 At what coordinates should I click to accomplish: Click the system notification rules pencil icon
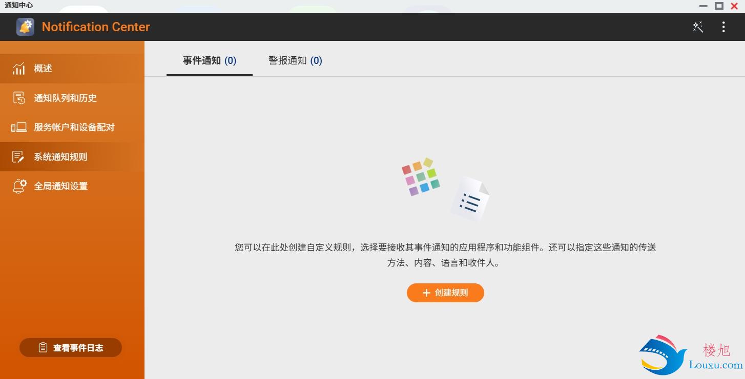(18, 157)
